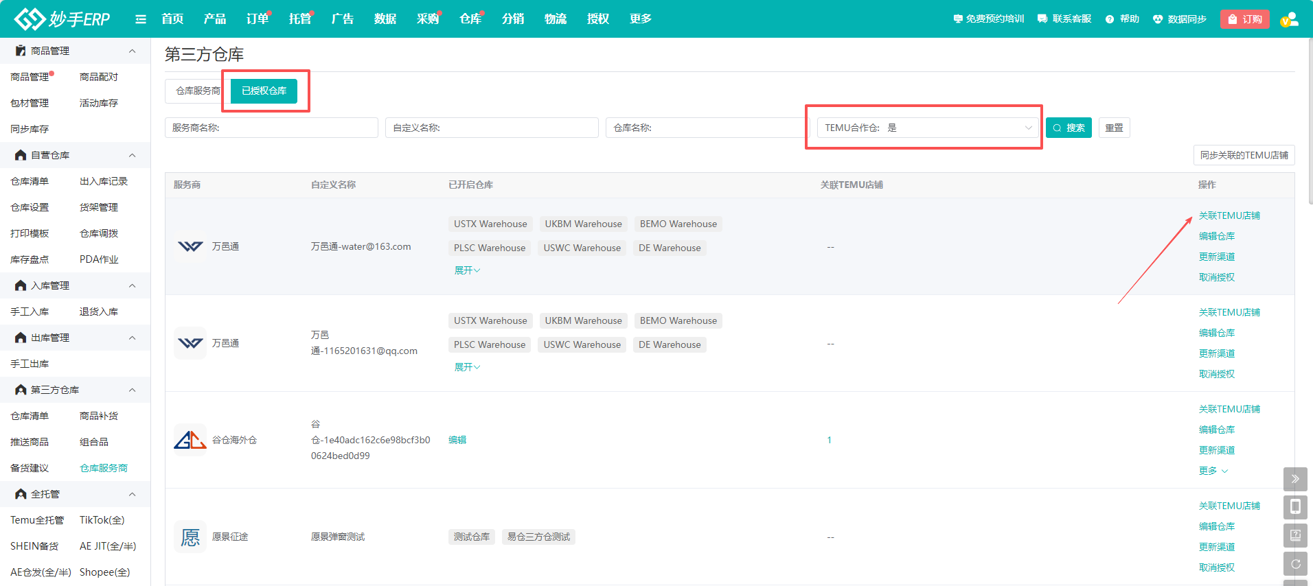The width and height of the screenshot is (1313, 586).
Task: Click 关联TEMU店铺 link in first row
Action: coord(1229,215)
